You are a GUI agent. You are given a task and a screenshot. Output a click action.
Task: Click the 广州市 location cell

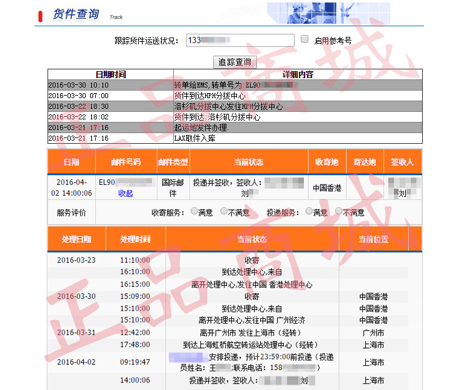pyautogui.click(x=373, y=332)
